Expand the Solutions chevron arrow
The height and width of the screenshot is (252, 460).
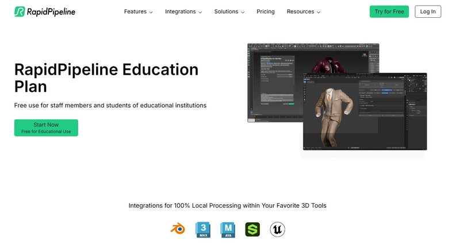click(x=243, y=12)
